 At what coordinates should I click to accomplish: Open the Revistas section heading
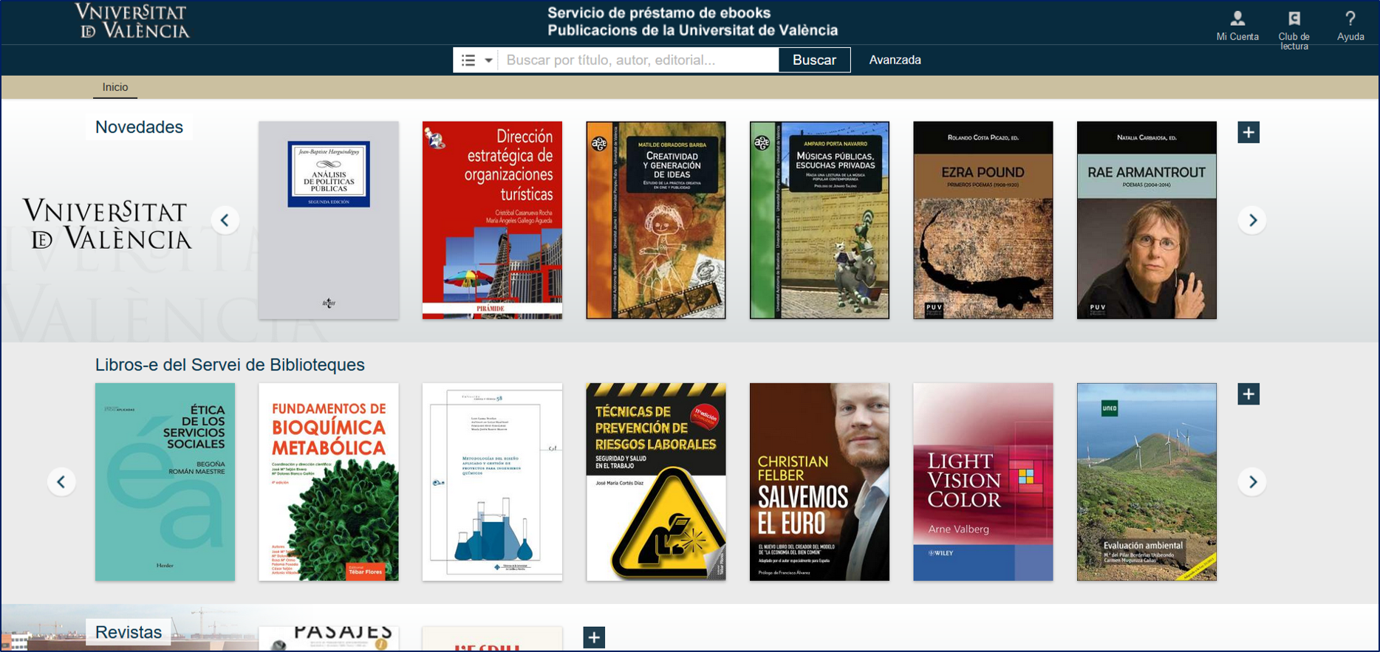coord(129,632)
